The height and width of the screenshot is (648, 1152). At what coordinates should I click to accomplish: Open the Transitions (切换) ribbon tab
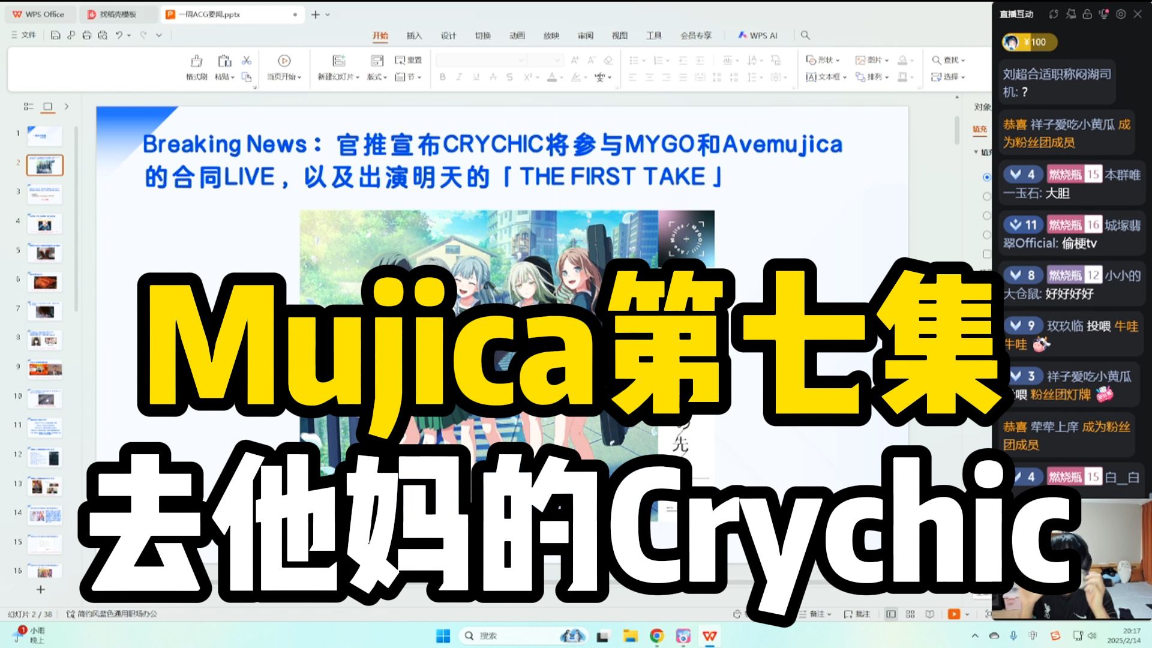482,35
